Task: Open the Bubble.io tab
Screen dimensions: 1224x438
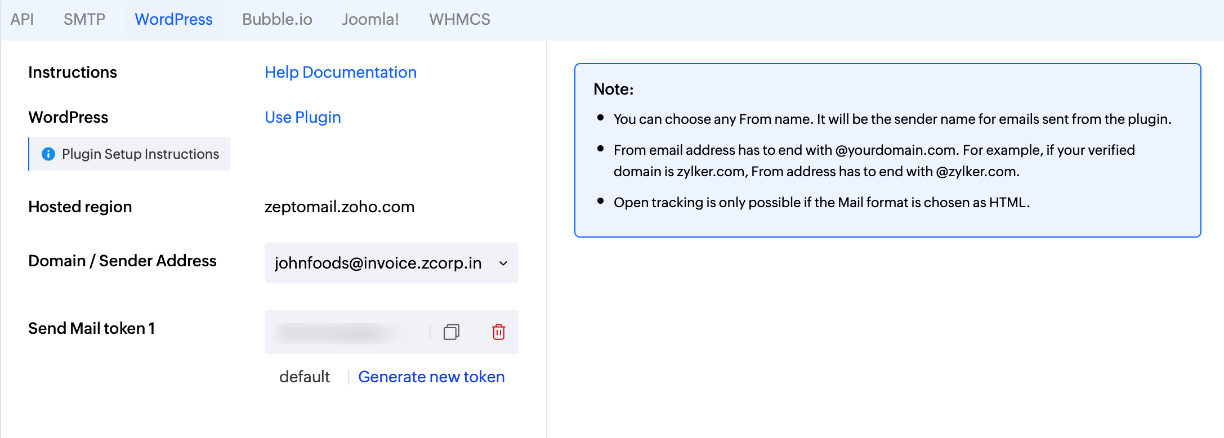Action: coord(277,19)
